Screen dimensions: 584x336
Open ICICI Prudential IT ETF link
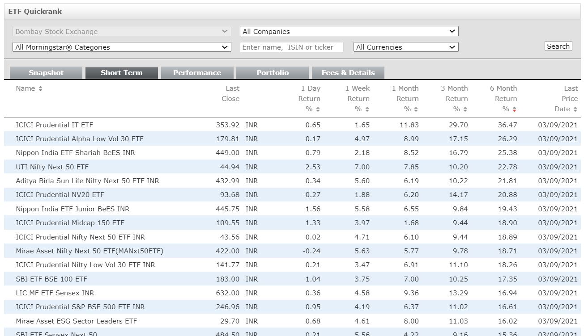(x=54, y=125)
